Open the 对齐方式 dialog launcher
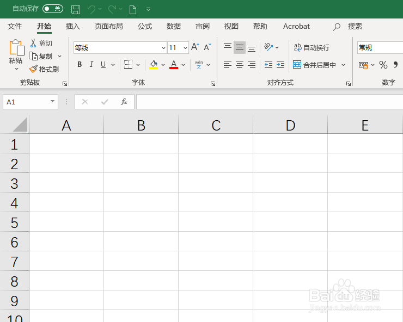This screenshot has height=322, width=403. click(x=348, y=84)
